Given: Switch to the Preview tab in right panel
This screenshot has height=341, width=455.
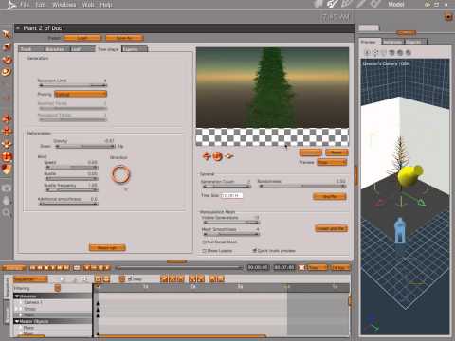Looking at the screenshot, I should [369, 42].
